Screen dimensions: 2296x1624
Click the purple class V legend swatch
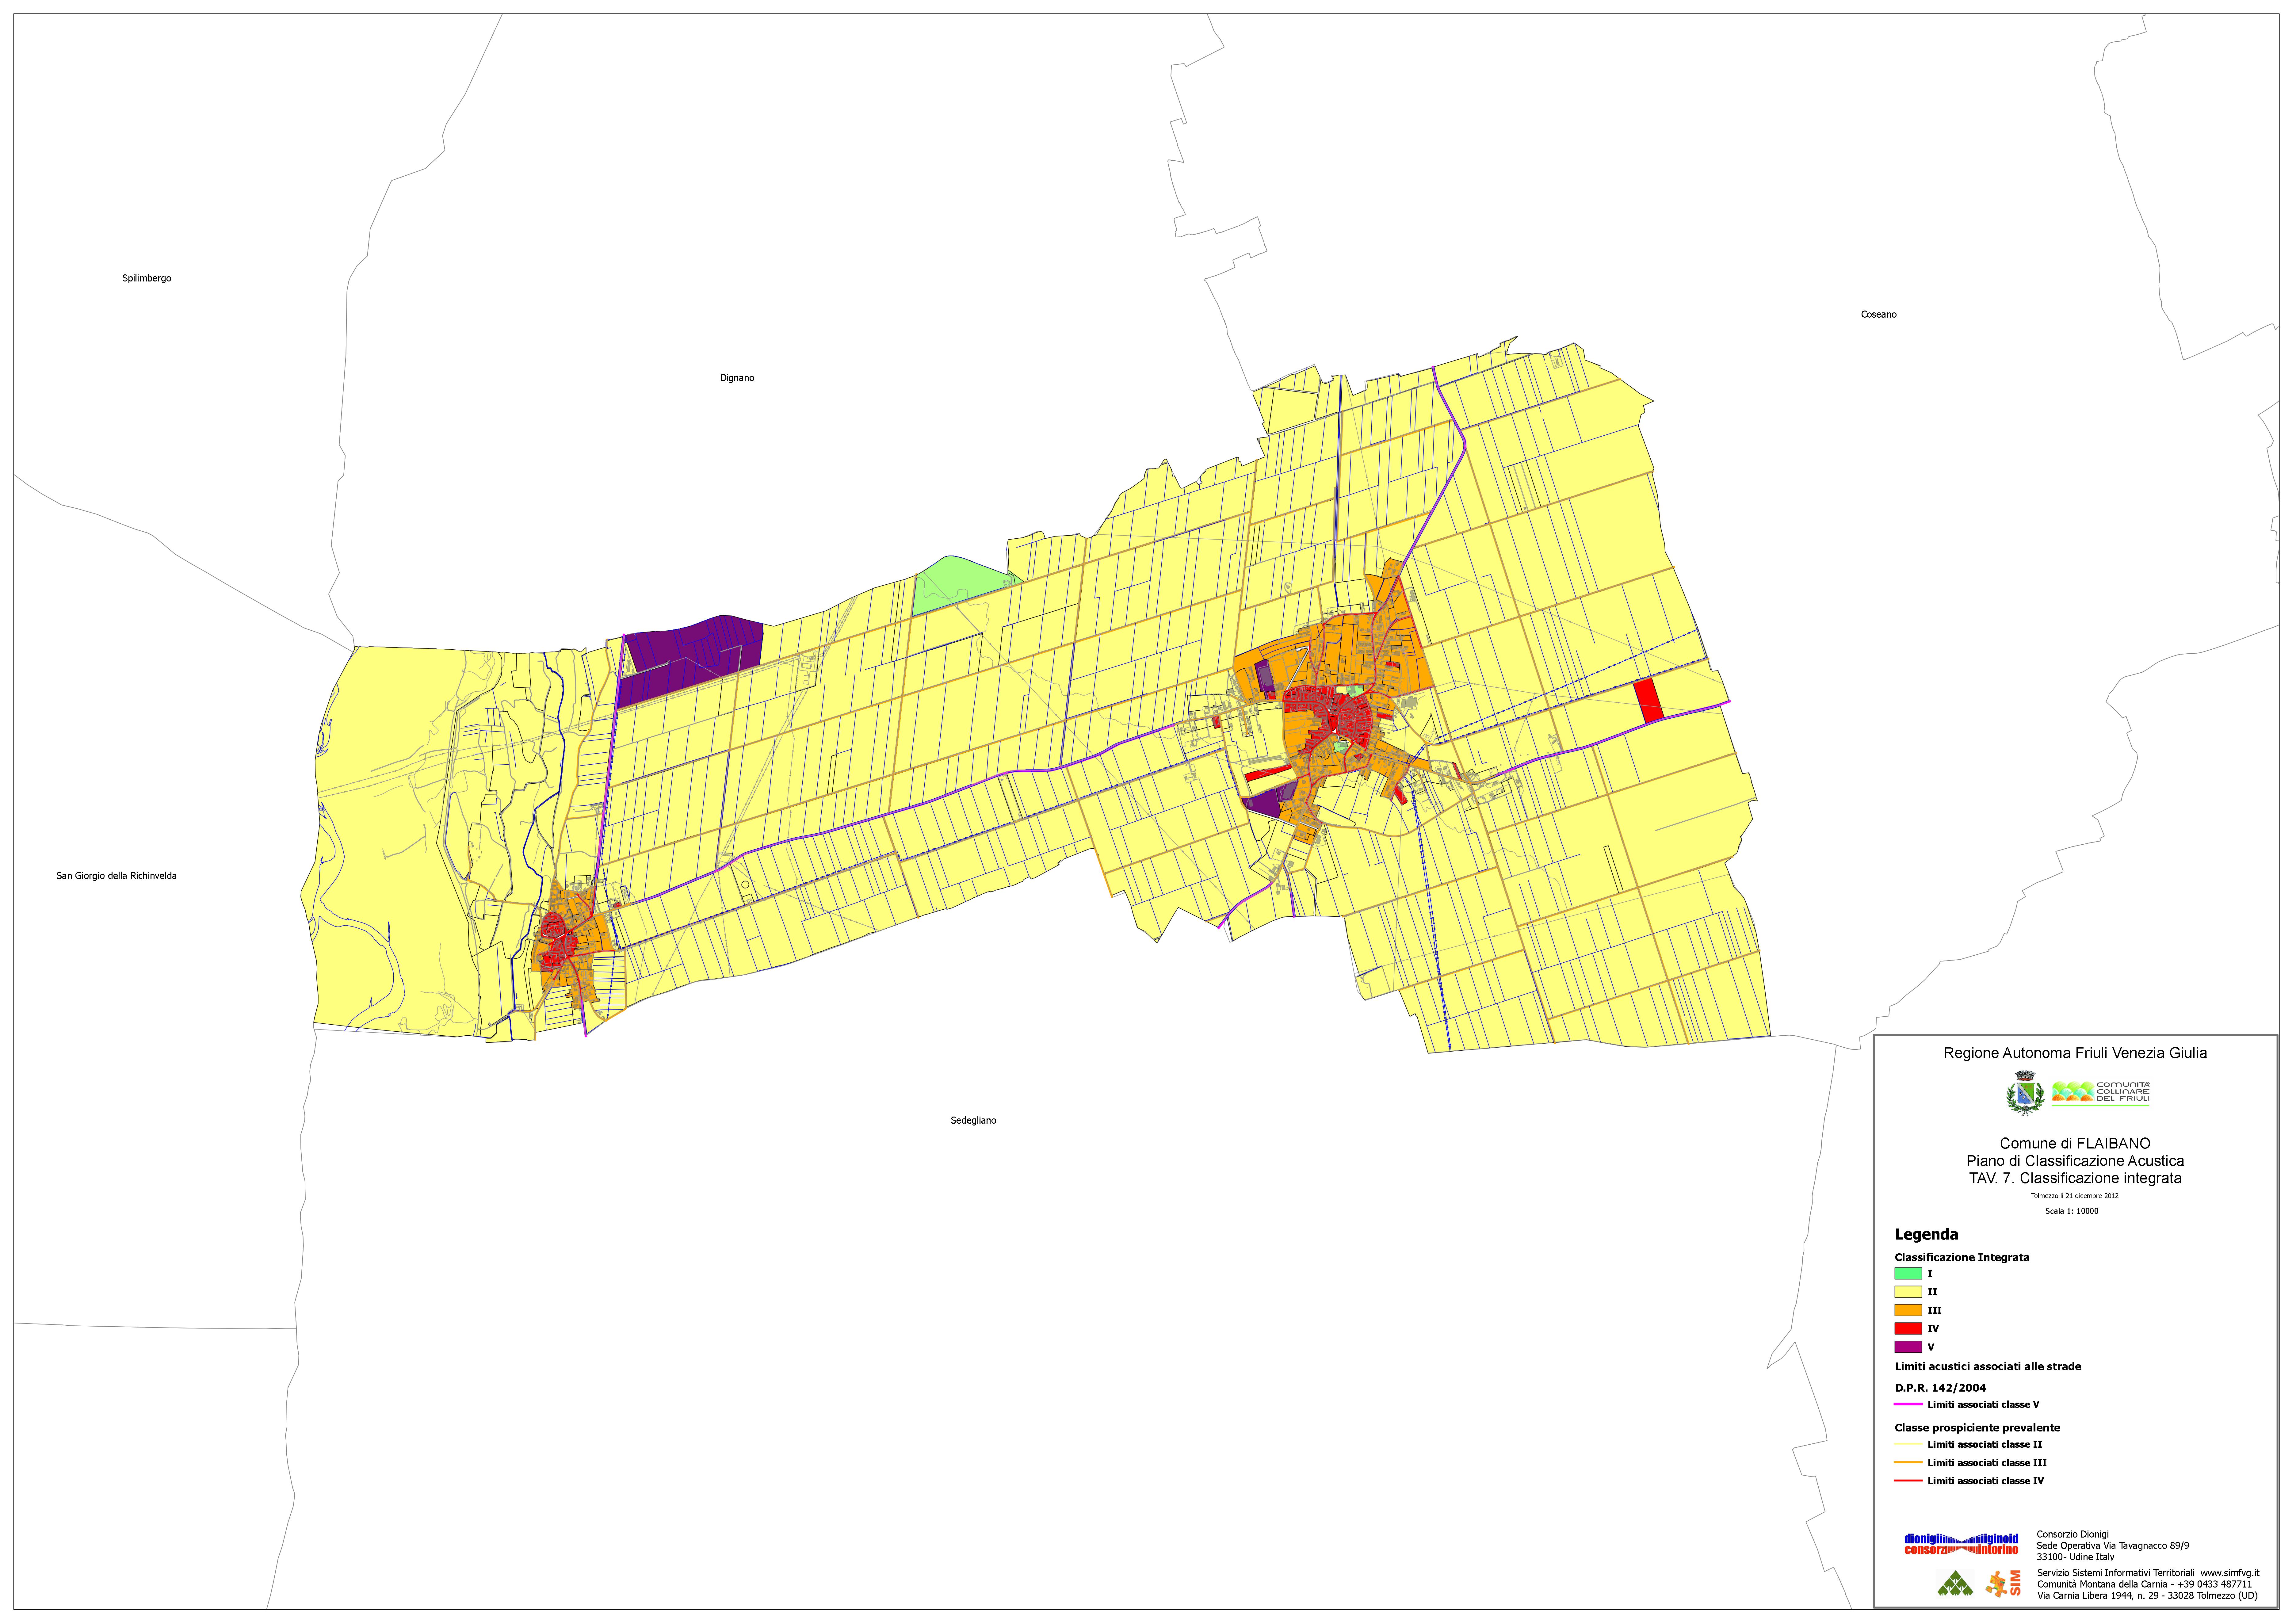(x=1908, y=1347)
